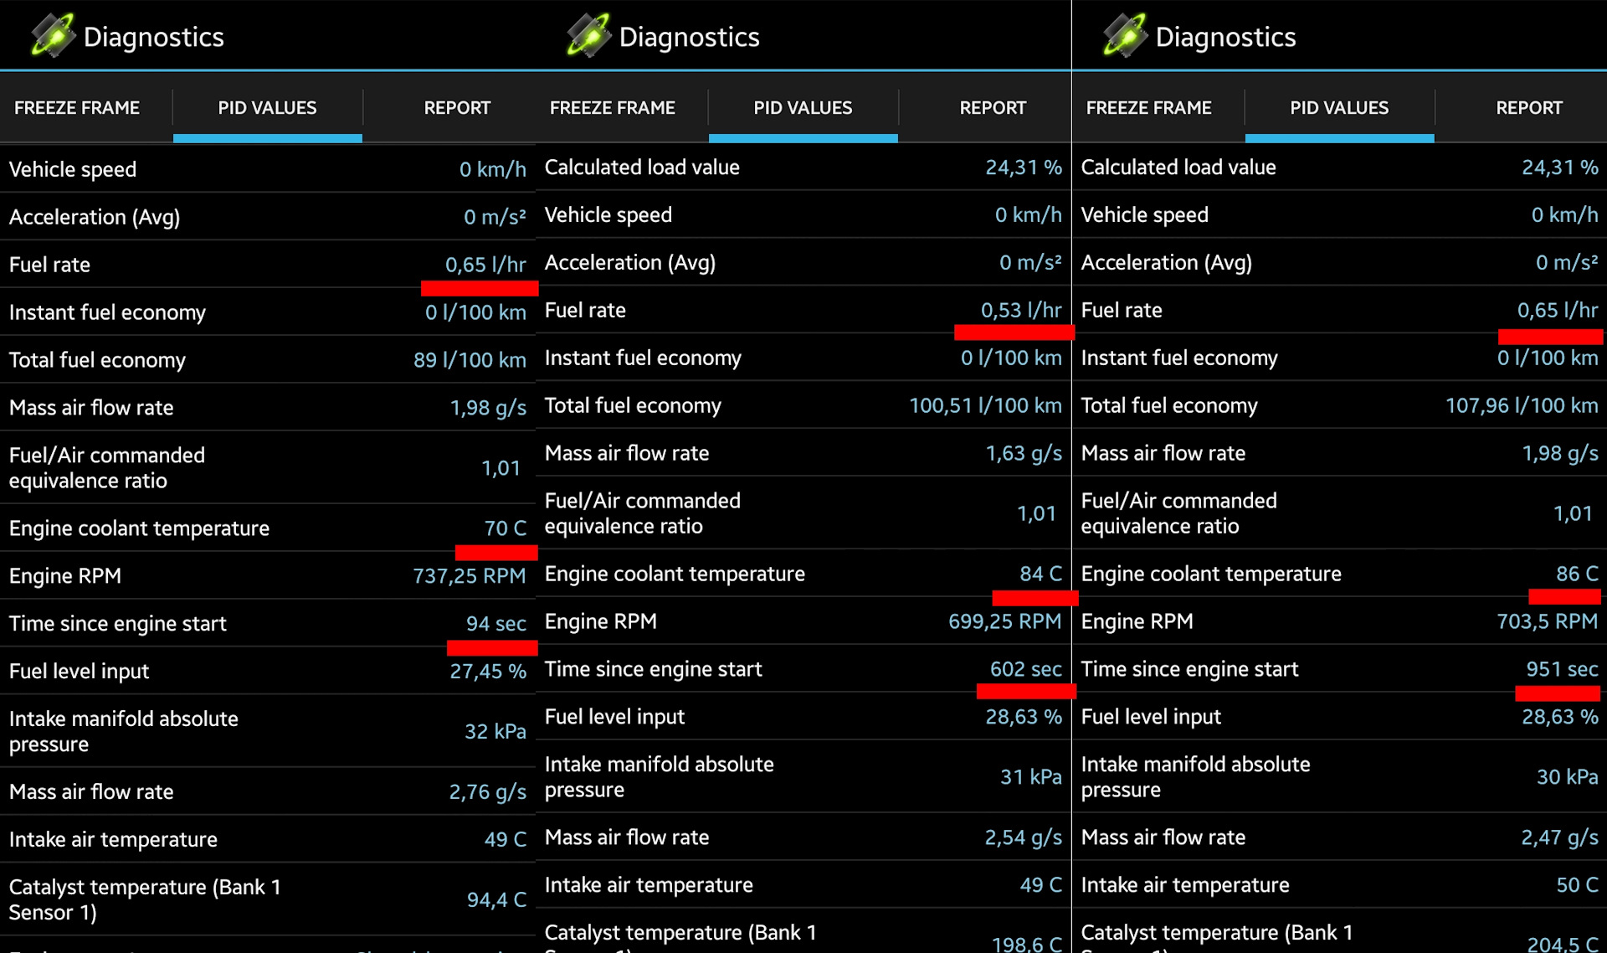Select total fuel economy 107,96 l/100 km

point(1522,406)
